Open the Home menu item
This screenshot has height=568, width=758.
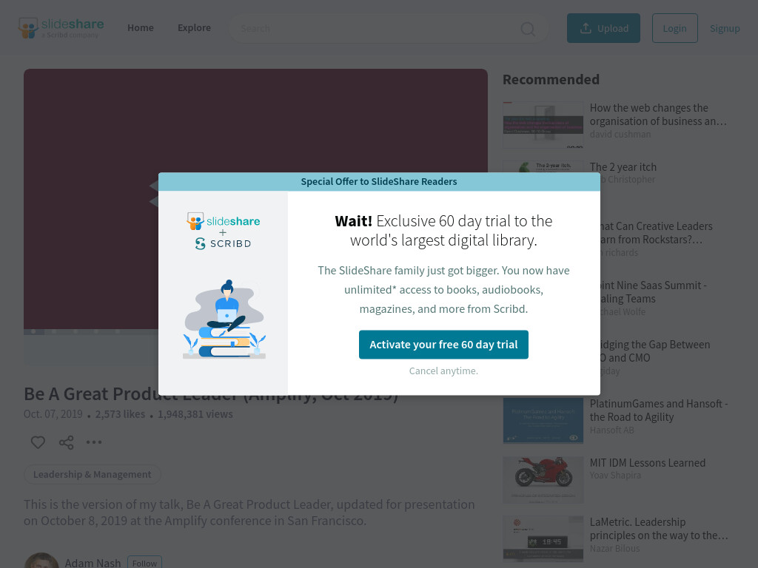140,27
